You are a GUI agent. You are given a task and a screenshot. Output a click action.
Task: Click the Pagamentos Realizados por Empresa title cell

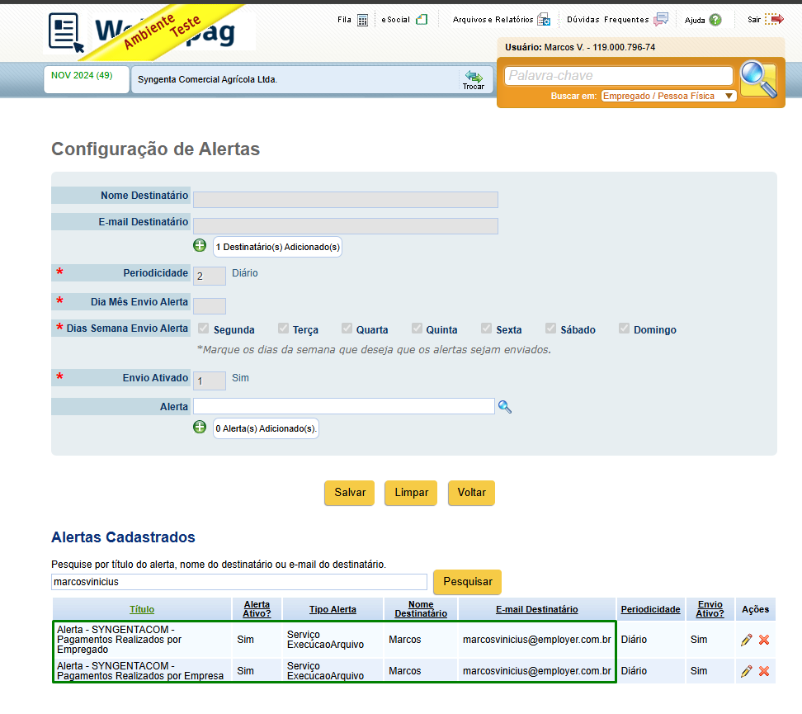(142, 671)
